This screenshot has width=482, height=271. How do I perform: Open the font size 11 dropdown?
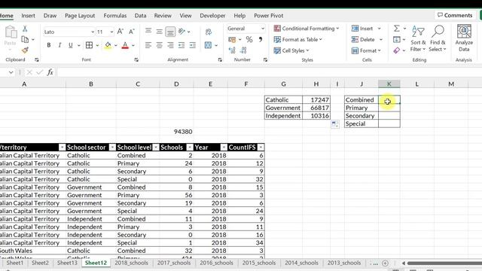(111, 32)
